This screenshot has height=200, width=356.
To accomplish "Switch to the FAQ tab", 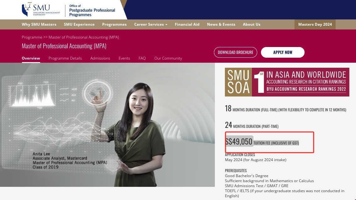I will point(142,58).
